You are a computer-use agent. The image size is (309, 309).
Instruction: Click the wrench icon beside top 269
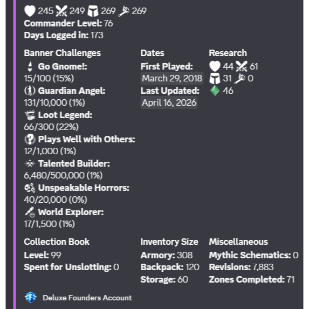[123, 11]
